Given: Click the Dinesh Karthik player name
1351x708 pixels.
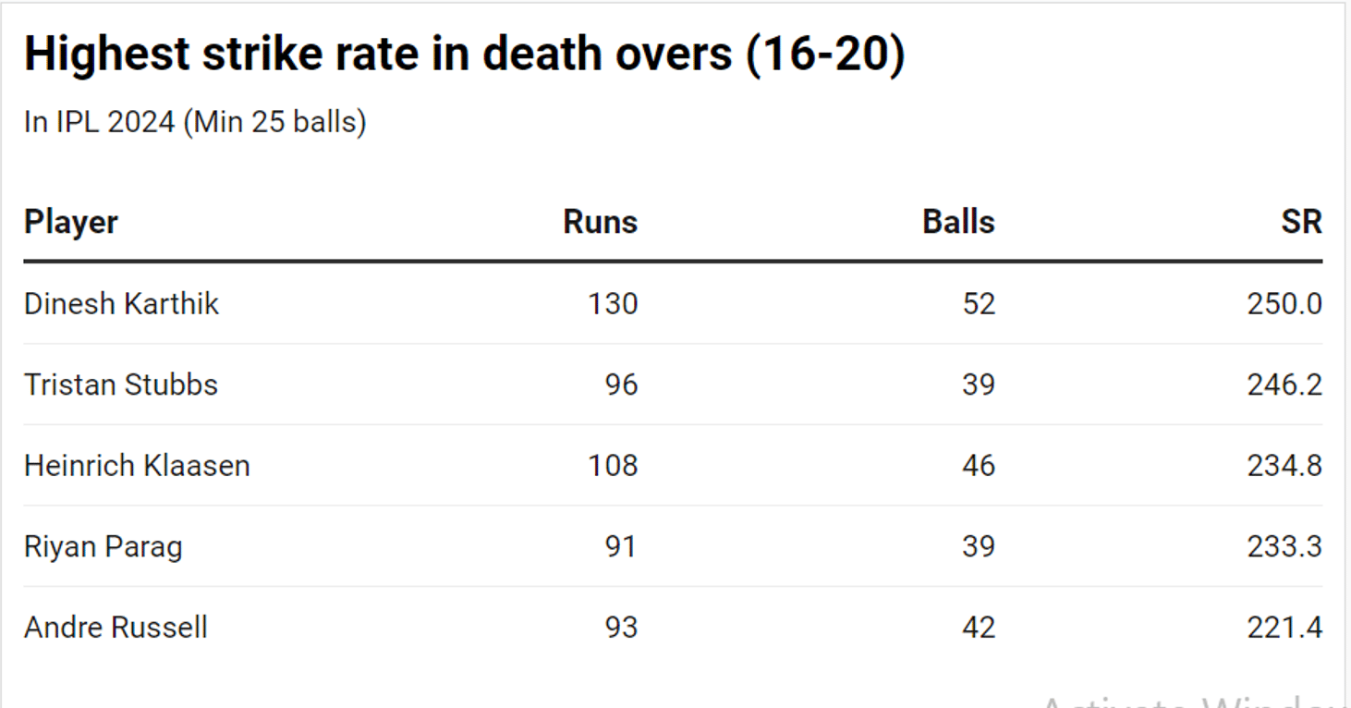Looking at the screenshot, I should click(121, 304).
